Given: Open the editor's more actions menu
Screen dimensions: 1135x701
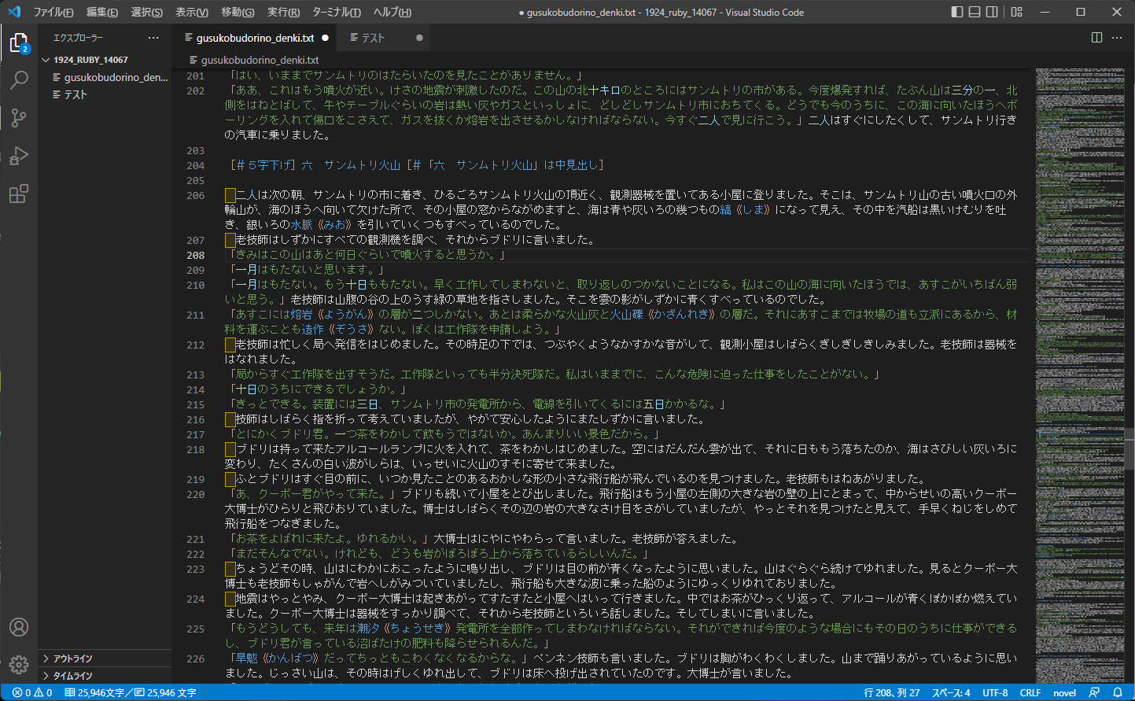Looking at the screenshot, I should click(1118, 38).
